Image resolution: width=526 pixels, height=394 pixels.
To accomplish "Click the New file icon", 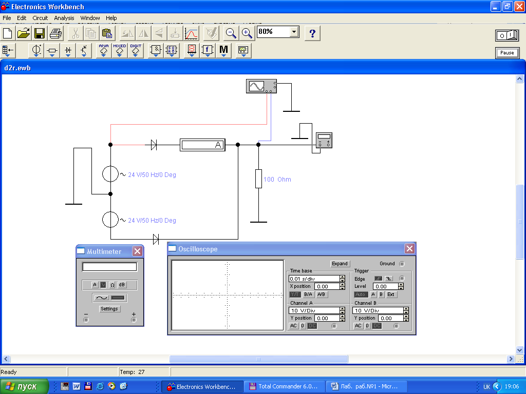I will click(x=7, y=33).
